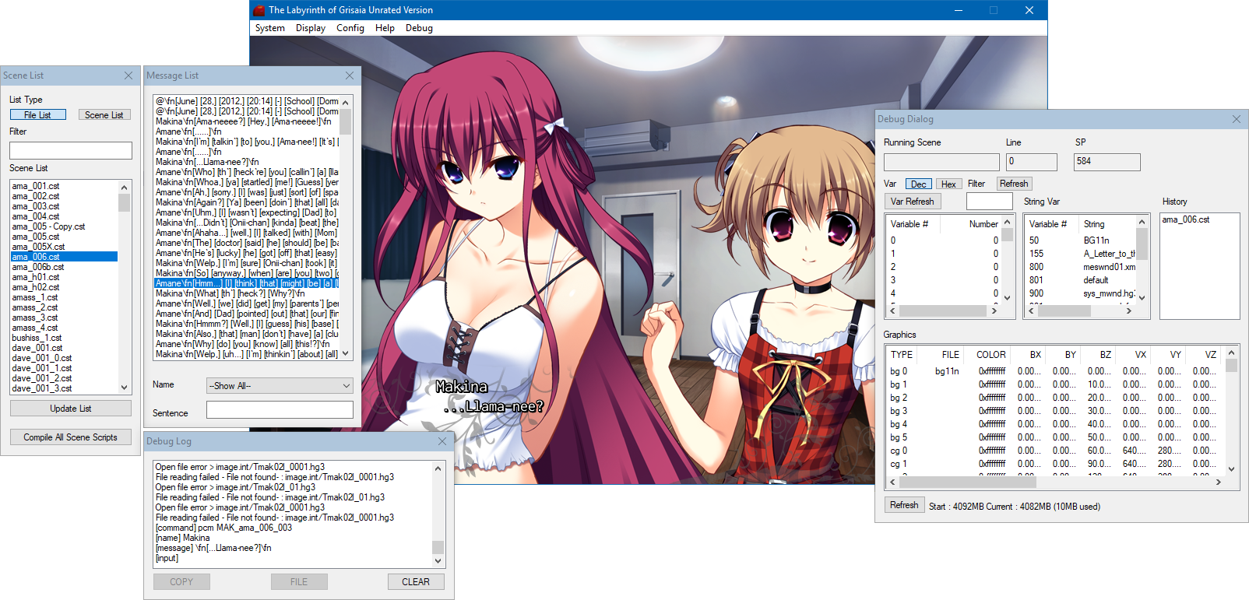1249x600 pixels.
Task: Close the Debug Dialog window
Action: click(x=1237, y=119)
